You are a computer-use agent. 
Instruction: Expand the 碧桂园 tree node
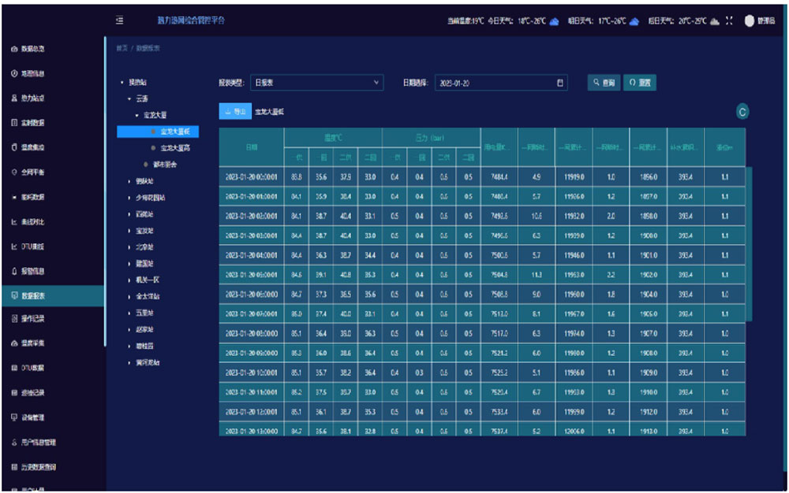click(129, 346)
